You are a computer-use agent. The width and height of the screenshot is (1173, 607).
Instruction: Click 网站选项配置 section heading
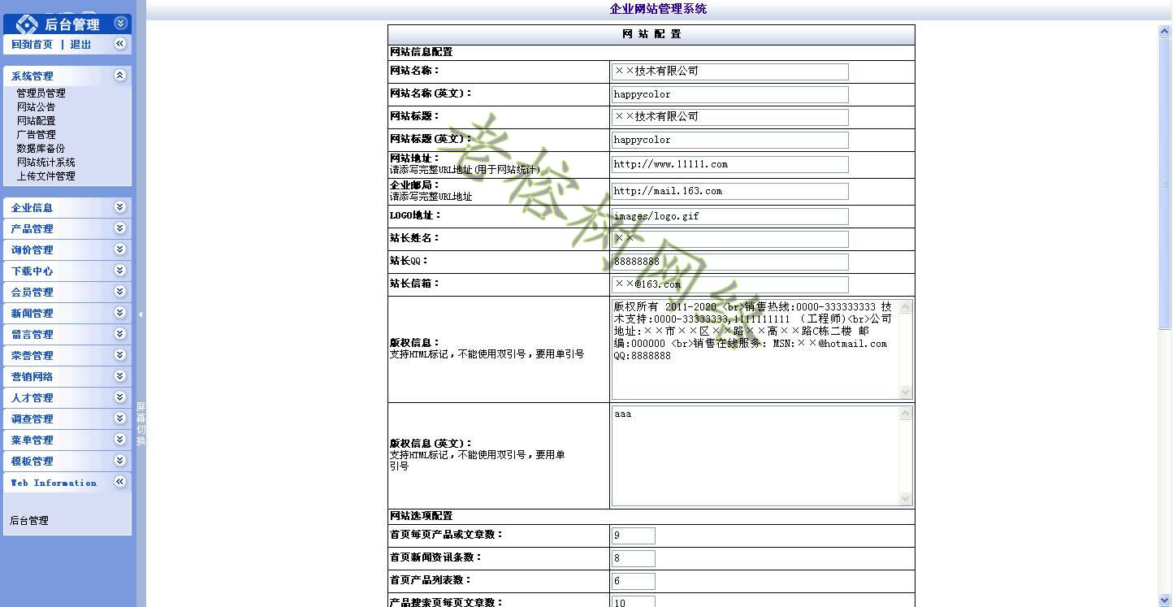[x=422, y=516]
